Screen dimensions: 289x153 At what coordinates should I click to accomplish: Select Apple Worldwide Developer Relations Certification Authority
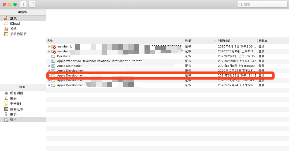99,61
